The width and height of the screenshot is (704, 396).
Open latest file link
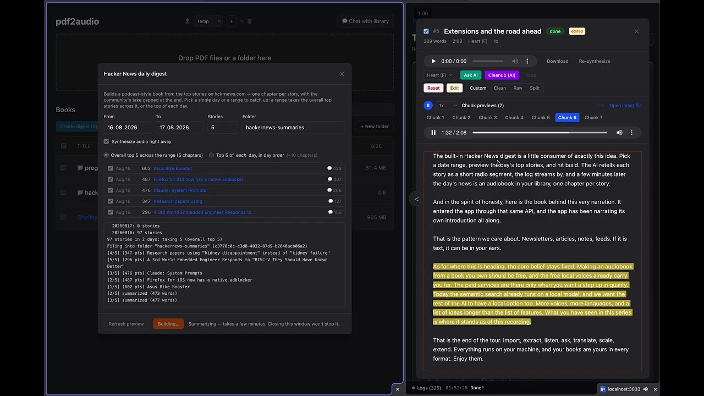[x=625, y=106]
